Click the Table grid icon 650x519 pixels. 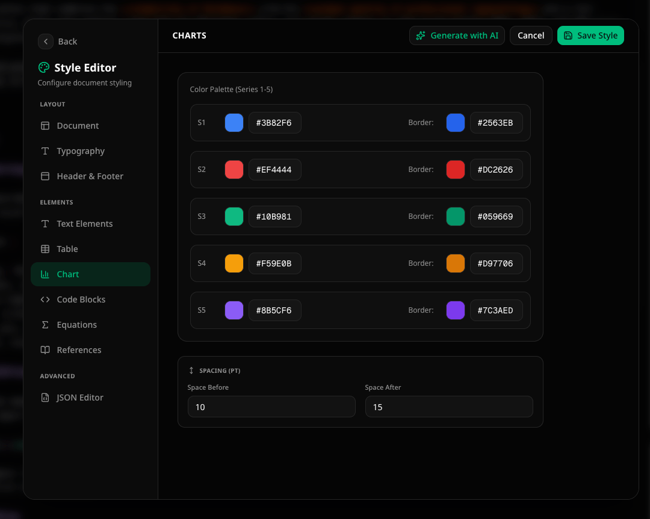pyautogui.click(x=45, y=250)
